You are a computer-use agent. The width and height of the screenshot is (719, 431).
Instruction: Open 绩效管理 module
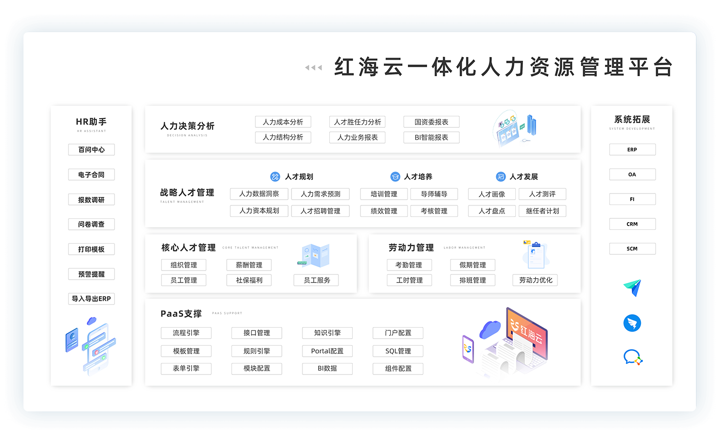click(384, 211)
